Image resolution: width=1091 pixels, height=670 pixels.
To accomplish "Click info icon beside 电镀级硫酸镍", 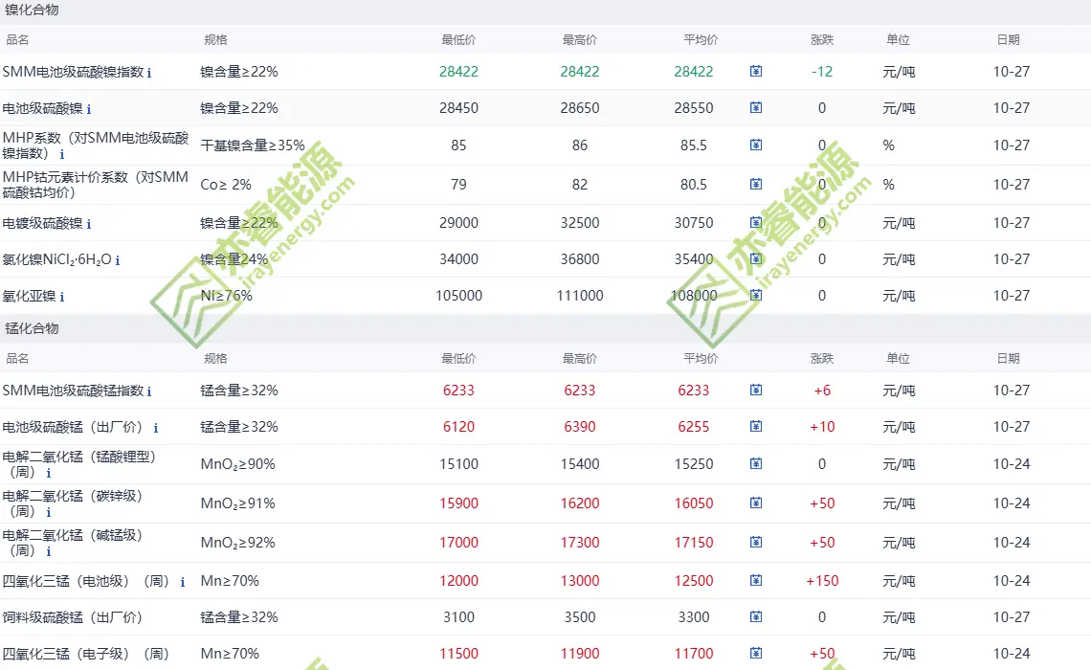I will [x=89, y=224].
